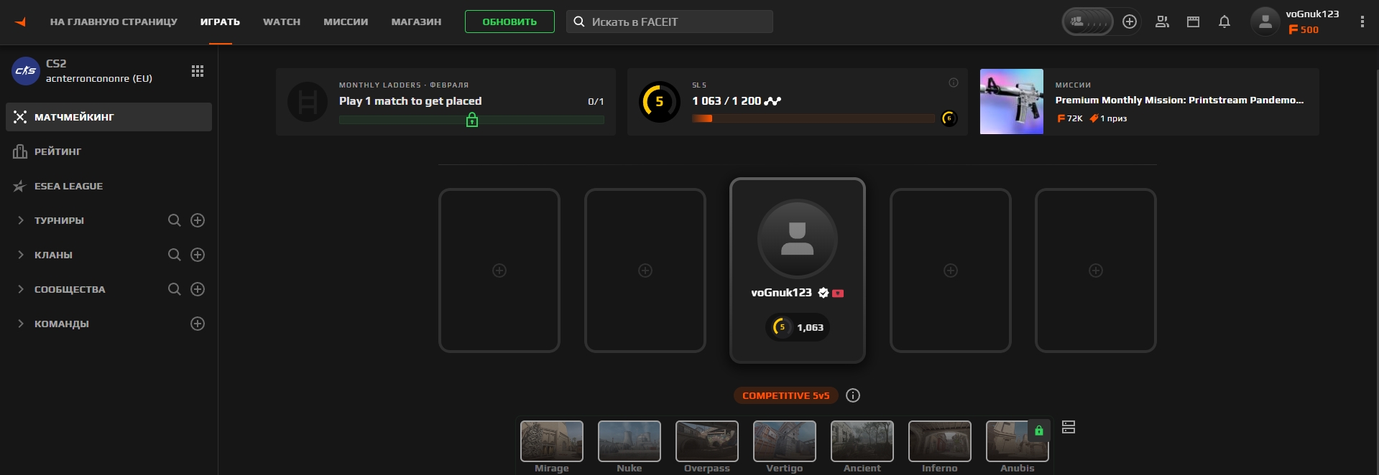
Task: Click the Monthly Ladders green progress bar
Action: coord(471,121)
